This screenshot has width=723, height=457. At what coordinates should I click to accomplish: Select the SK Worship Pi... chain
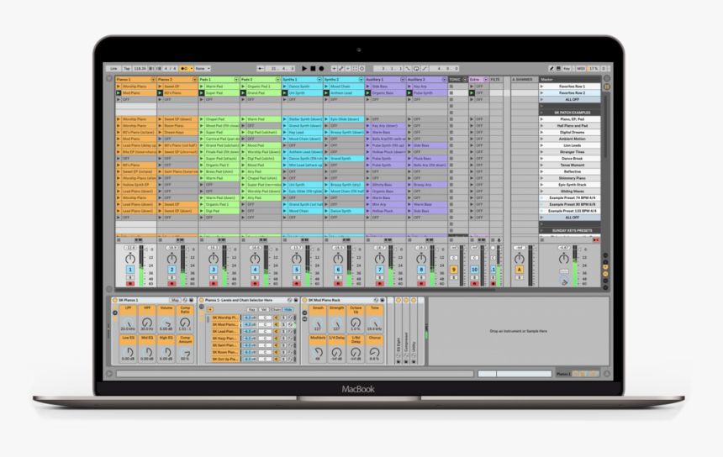225,318
